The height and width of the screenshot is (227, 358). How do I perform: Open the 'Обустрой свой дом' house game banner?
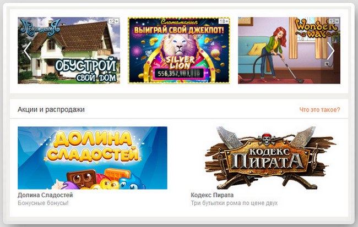69,51
